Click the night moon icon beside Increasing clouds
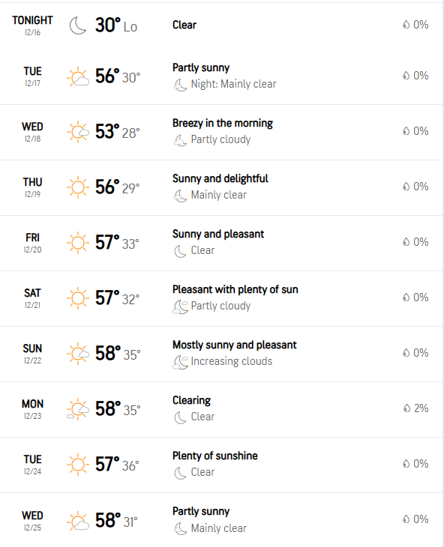 coord(181,362)
